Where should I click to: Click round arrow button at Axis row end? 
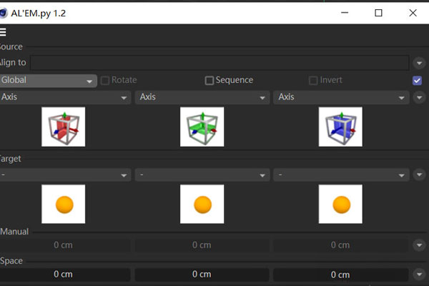pyautogui.click(x=420, y=97)
